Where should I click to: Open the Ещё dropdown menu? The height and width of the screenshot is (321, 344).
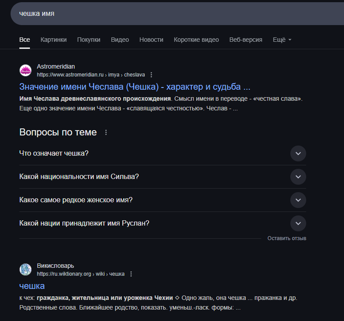282,40
